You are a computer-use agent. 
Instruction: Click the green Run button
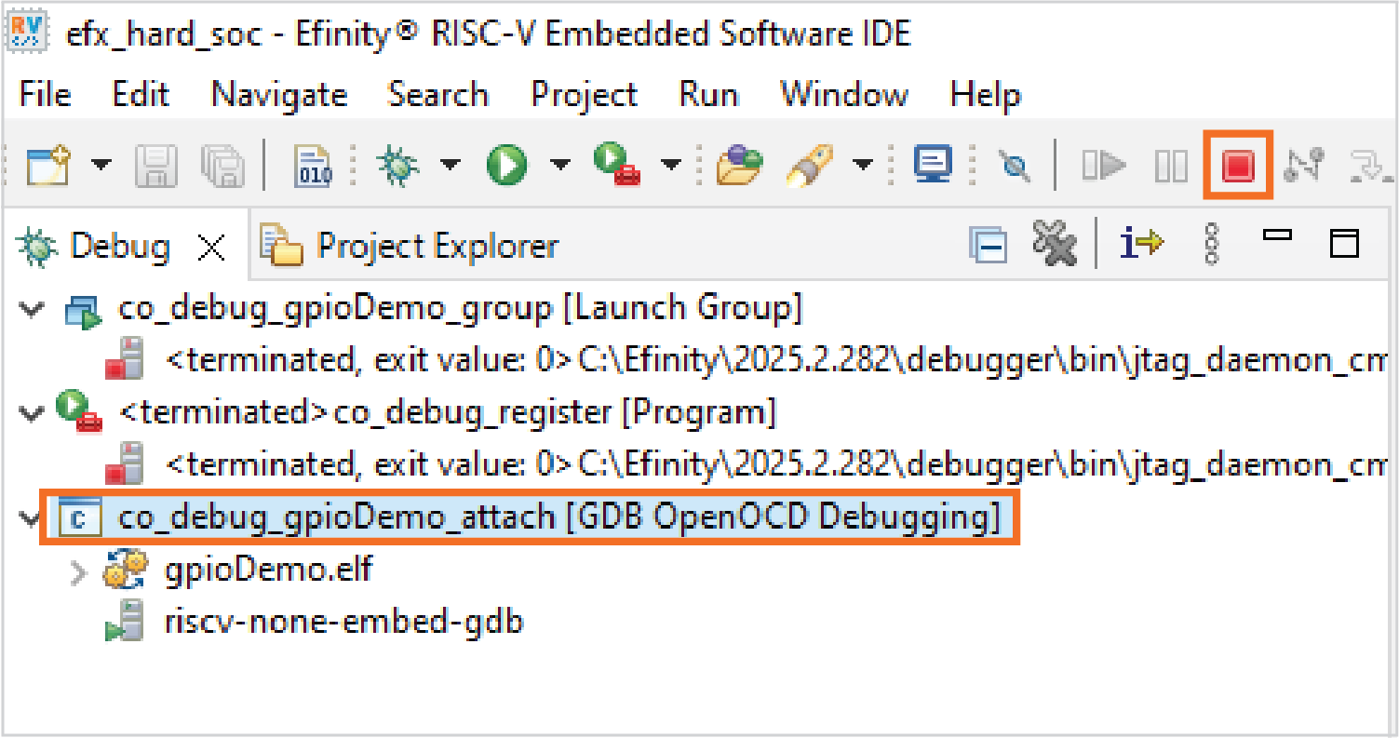pos(506,166)
